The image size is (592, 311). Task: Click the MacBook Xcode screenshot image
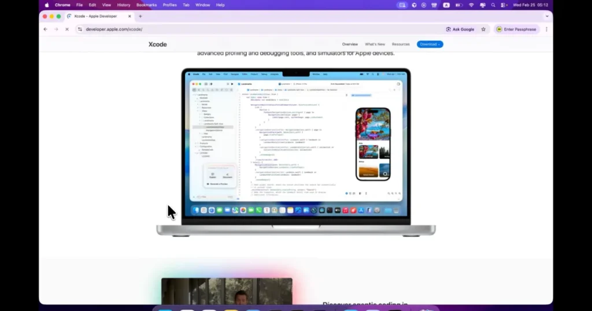(x=296, y=153)
